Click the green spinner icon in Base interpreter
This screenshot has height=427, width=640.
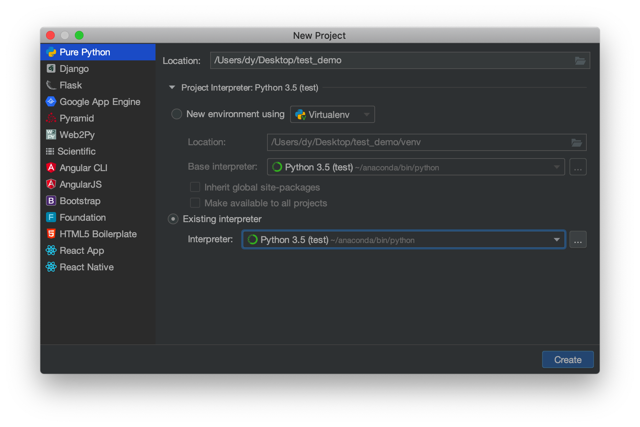click(x=277, y=167)
